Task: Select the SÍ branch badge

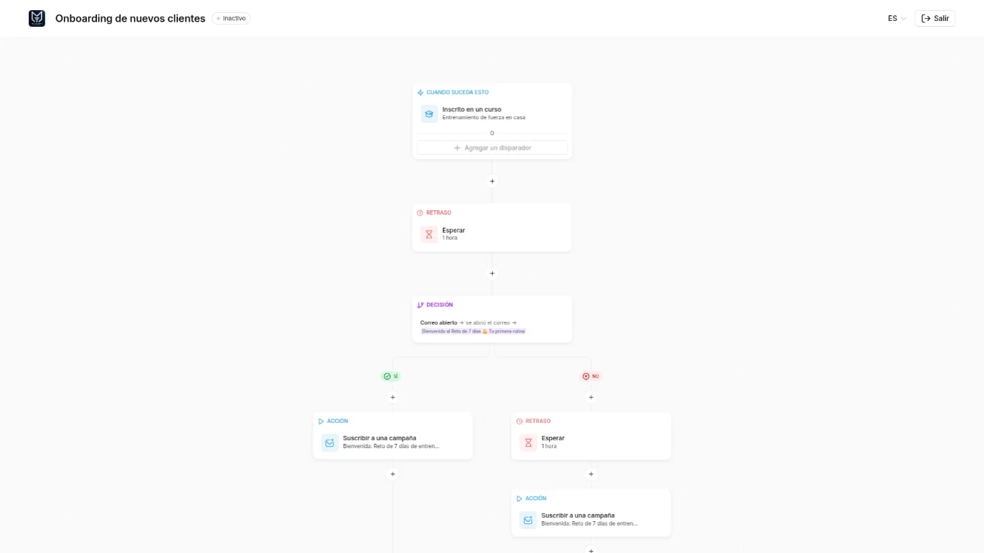Action: point(391,377)
